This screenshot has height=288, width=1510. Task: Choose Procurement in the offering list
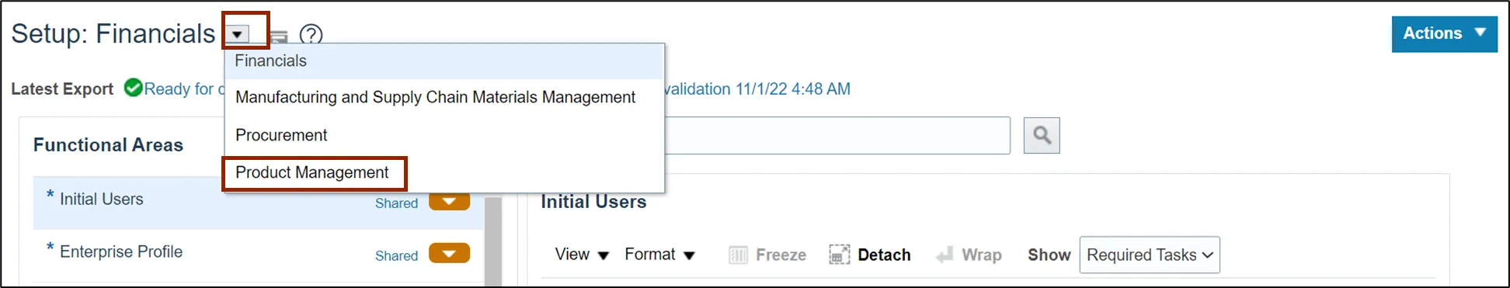coord(281,135)
